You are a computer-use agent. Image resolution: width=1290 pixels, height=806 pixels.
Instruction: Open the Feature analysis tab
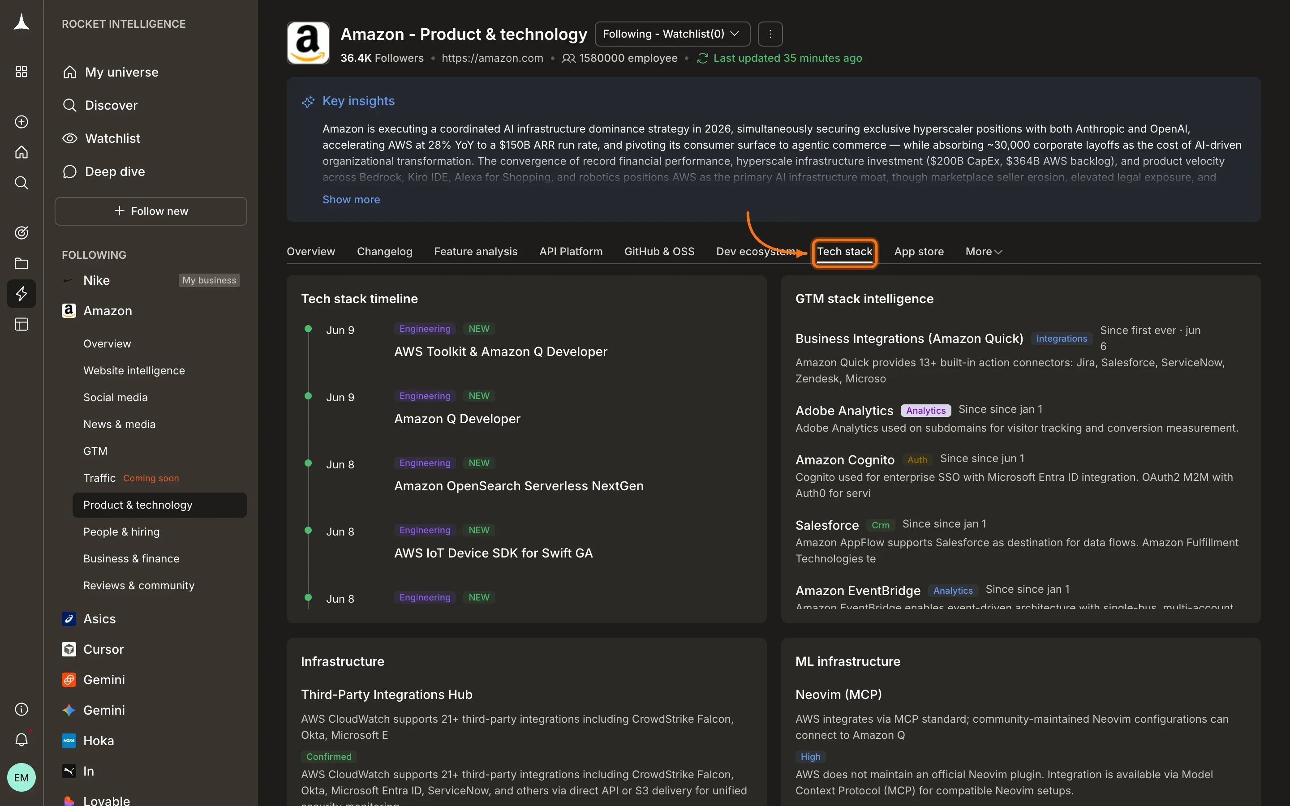tap(476, 252)
